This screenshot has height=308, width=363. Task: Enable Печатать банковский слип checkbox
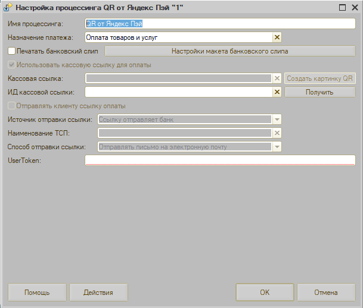(12, 51)
